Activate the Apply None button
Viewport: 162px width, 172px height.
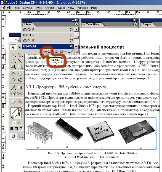point(21,129)
